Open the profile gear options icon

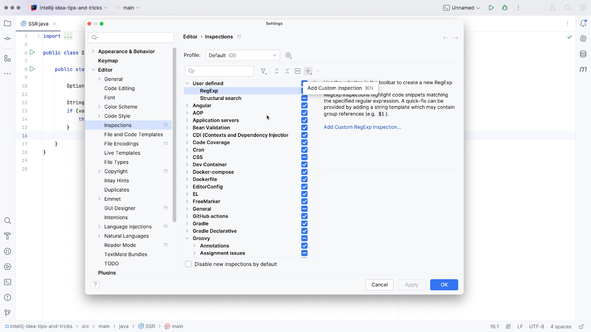288,55
